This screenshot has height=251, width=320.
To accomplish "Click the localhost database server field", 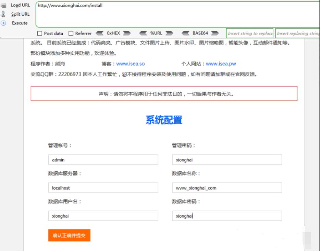I will (102, 187).
